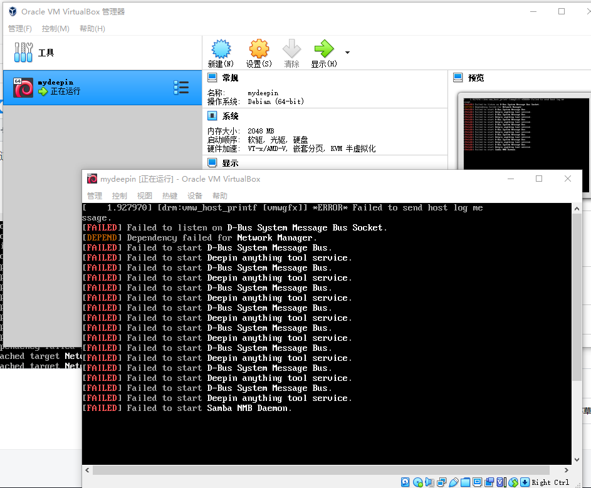Click the shared folders status icon

tap(466, 482)
